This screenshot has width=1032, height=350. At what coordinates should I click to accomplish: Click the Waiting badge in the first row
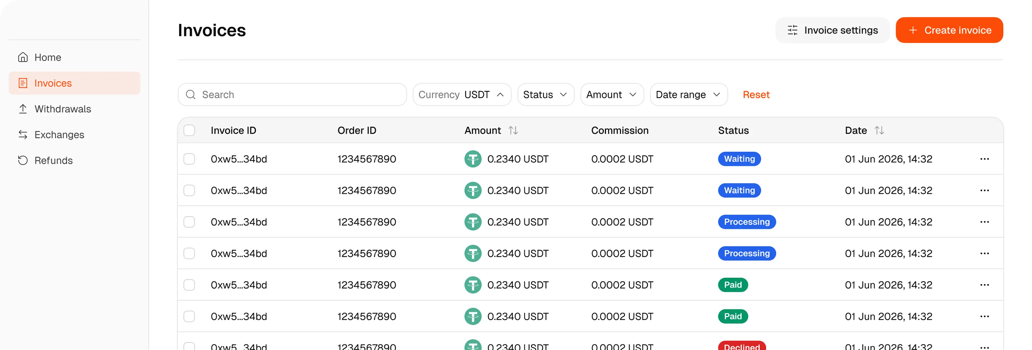(x=739, y=159)
